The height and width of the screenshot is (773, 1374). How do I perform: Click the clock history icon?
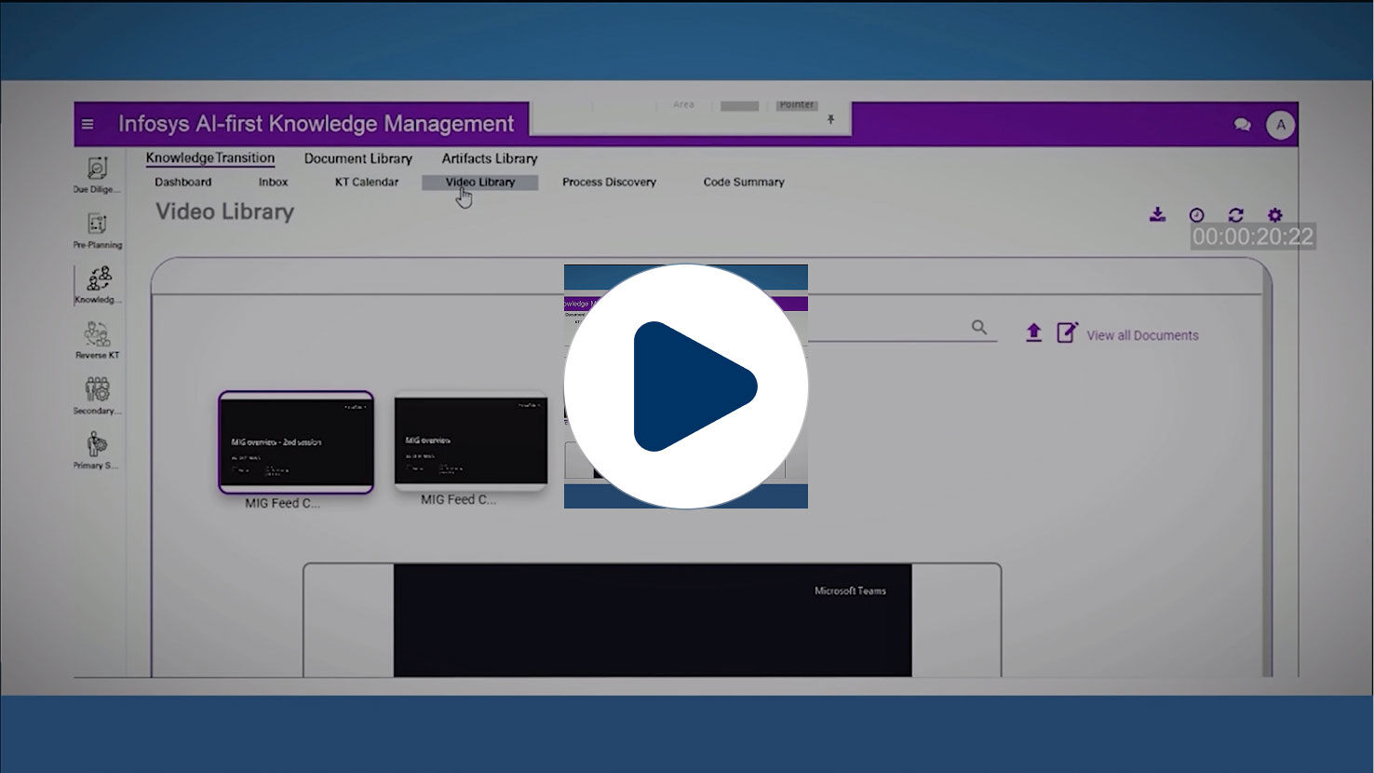1196,215
